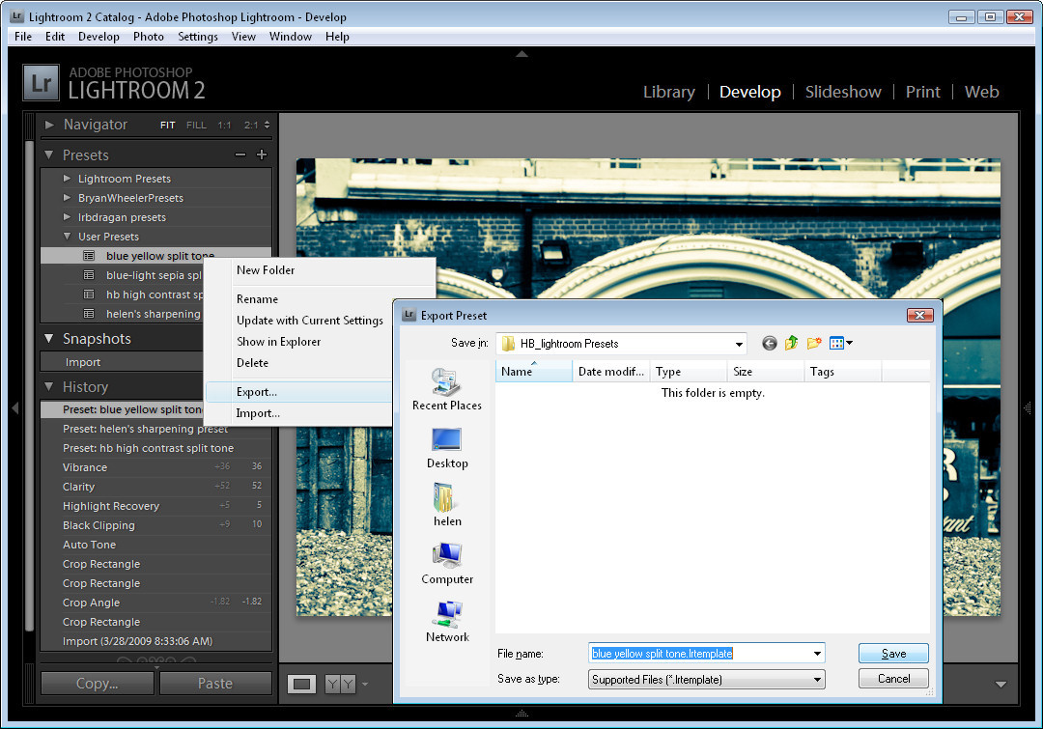Choose Update with Current Settings
The image size is (1043, 729).
point(310,321)
